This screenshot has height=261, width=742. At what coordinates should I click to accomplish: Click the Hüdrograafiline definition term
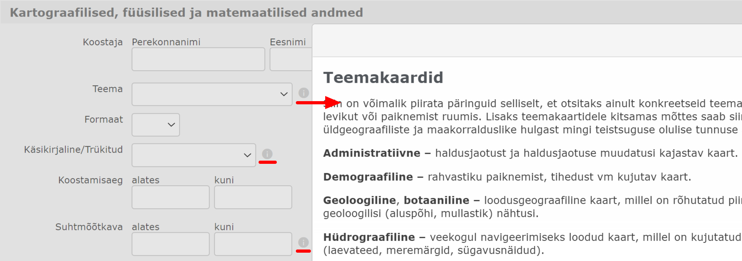tap(369, 237)
